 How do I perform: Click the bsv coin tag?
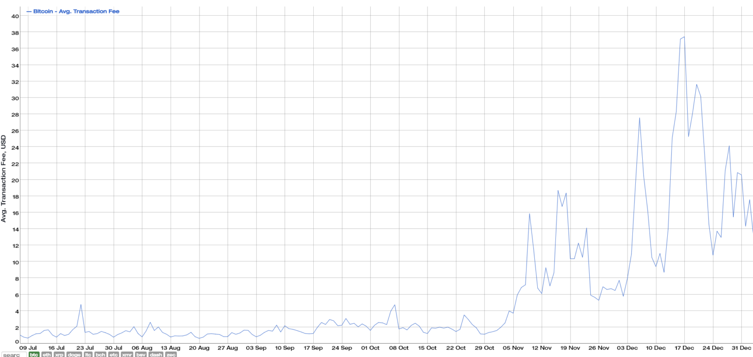(141, 354)
